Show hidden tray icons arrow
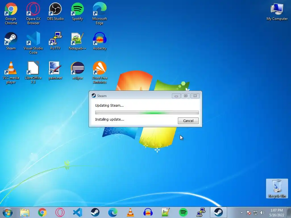The image size is (291, 218). click(x=242, y=213)
